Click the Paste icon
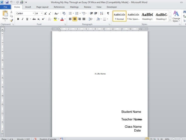 tap(5, 15)
